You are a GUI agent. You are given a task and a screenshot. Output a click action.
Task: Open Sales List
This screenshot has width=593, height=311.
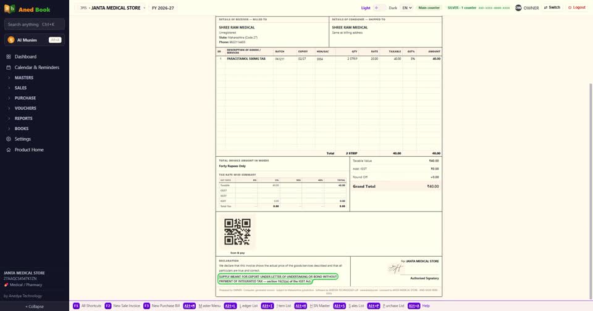click(356, 305)
